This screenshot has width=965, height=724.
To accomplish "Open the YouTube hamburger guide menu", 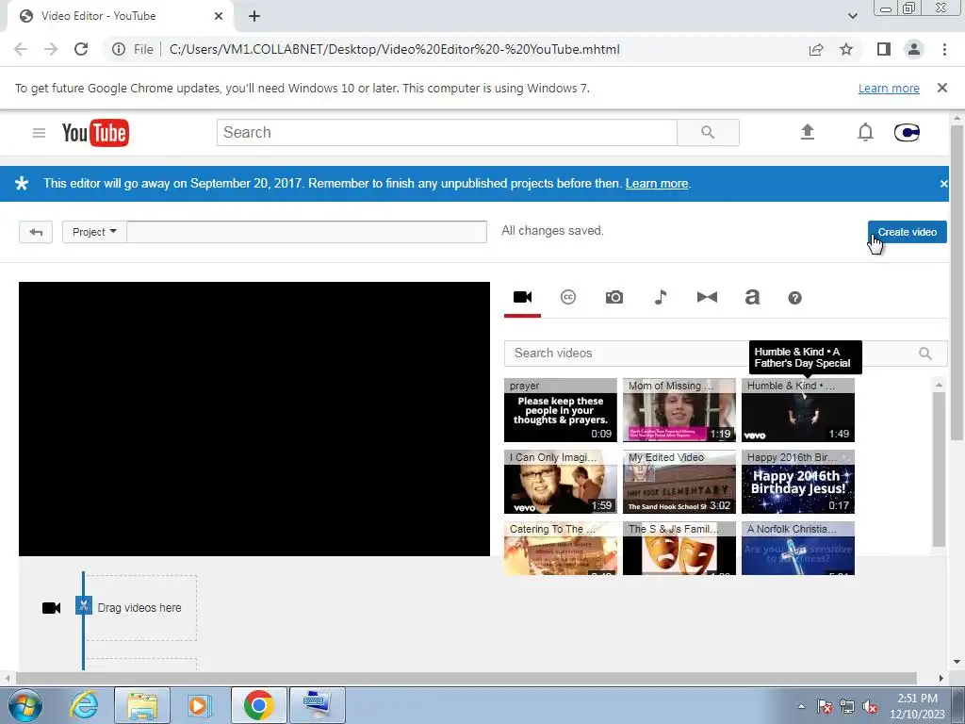I will click(x=39, y=133).
